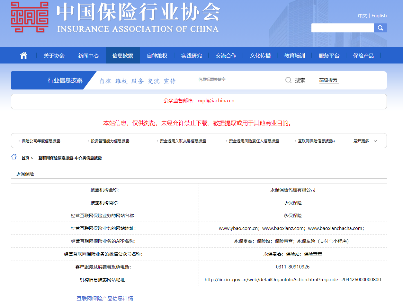
Task: Switch language to English
Action: click(379, 16)
